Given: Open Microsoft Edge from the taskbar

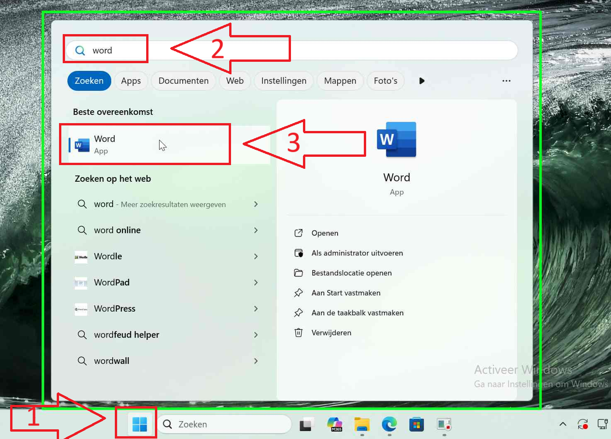Looking at the screenshot, I should pos(389,424).
